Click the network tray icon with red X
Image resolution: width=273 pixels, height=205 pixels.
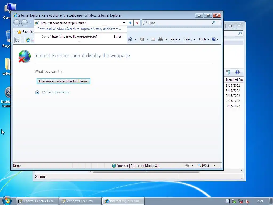[240, 201]
